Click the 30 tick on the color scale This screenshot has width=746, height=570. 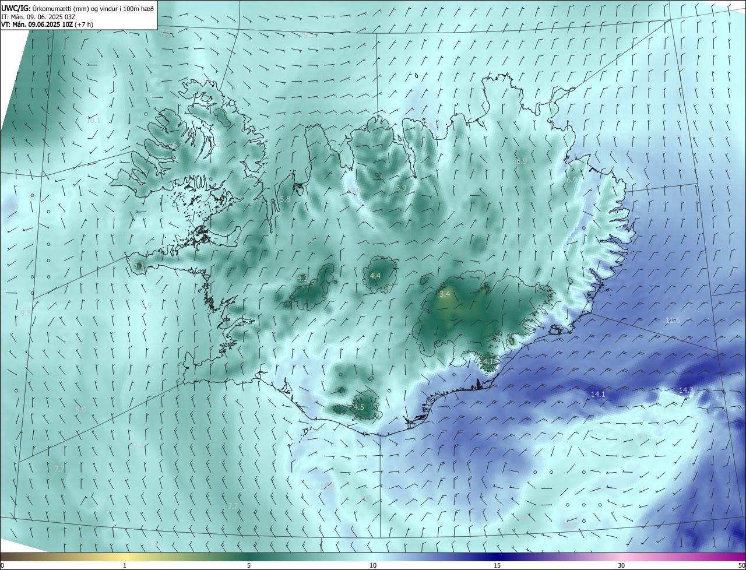coord(621,565)
